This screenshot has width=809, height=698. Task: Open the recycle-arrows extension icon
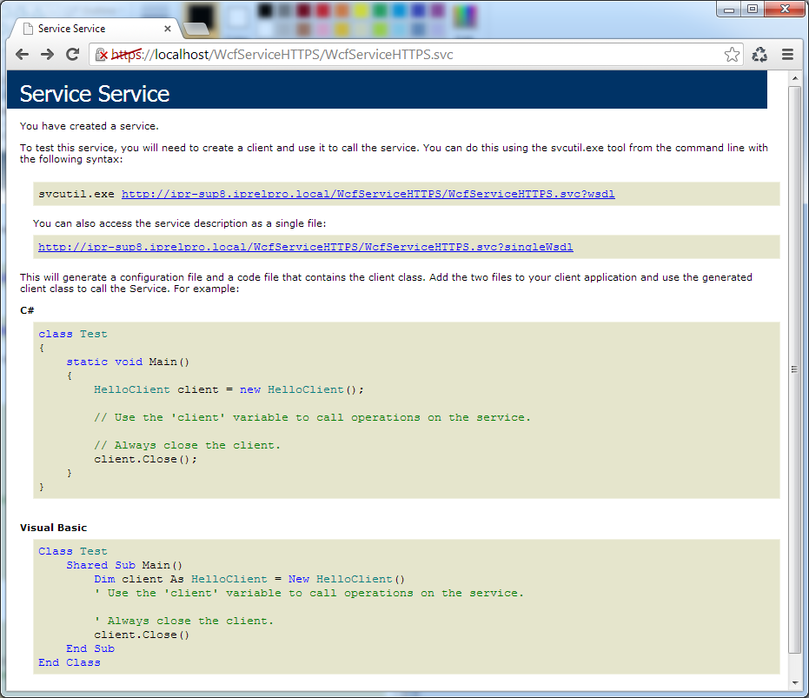point(759,54)
